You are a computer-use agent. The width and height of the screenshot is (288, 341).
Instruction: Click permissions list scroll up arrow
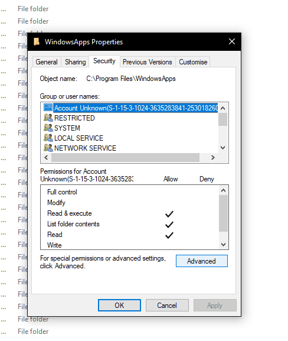click(x=223, y=190)
